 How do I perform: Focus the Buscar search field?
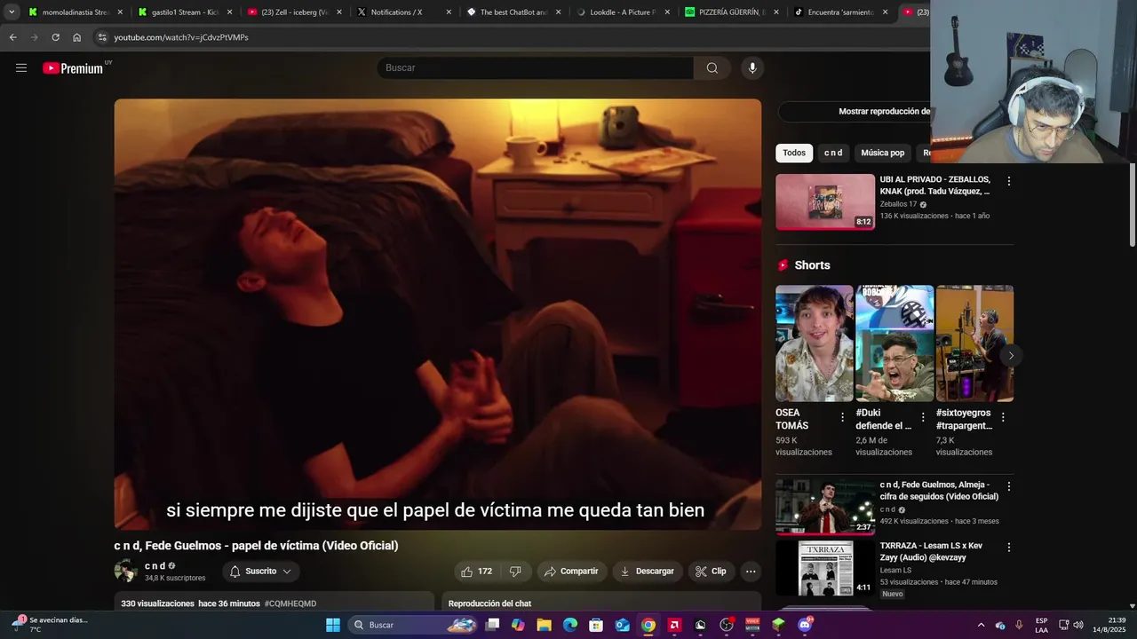[536, 67]
